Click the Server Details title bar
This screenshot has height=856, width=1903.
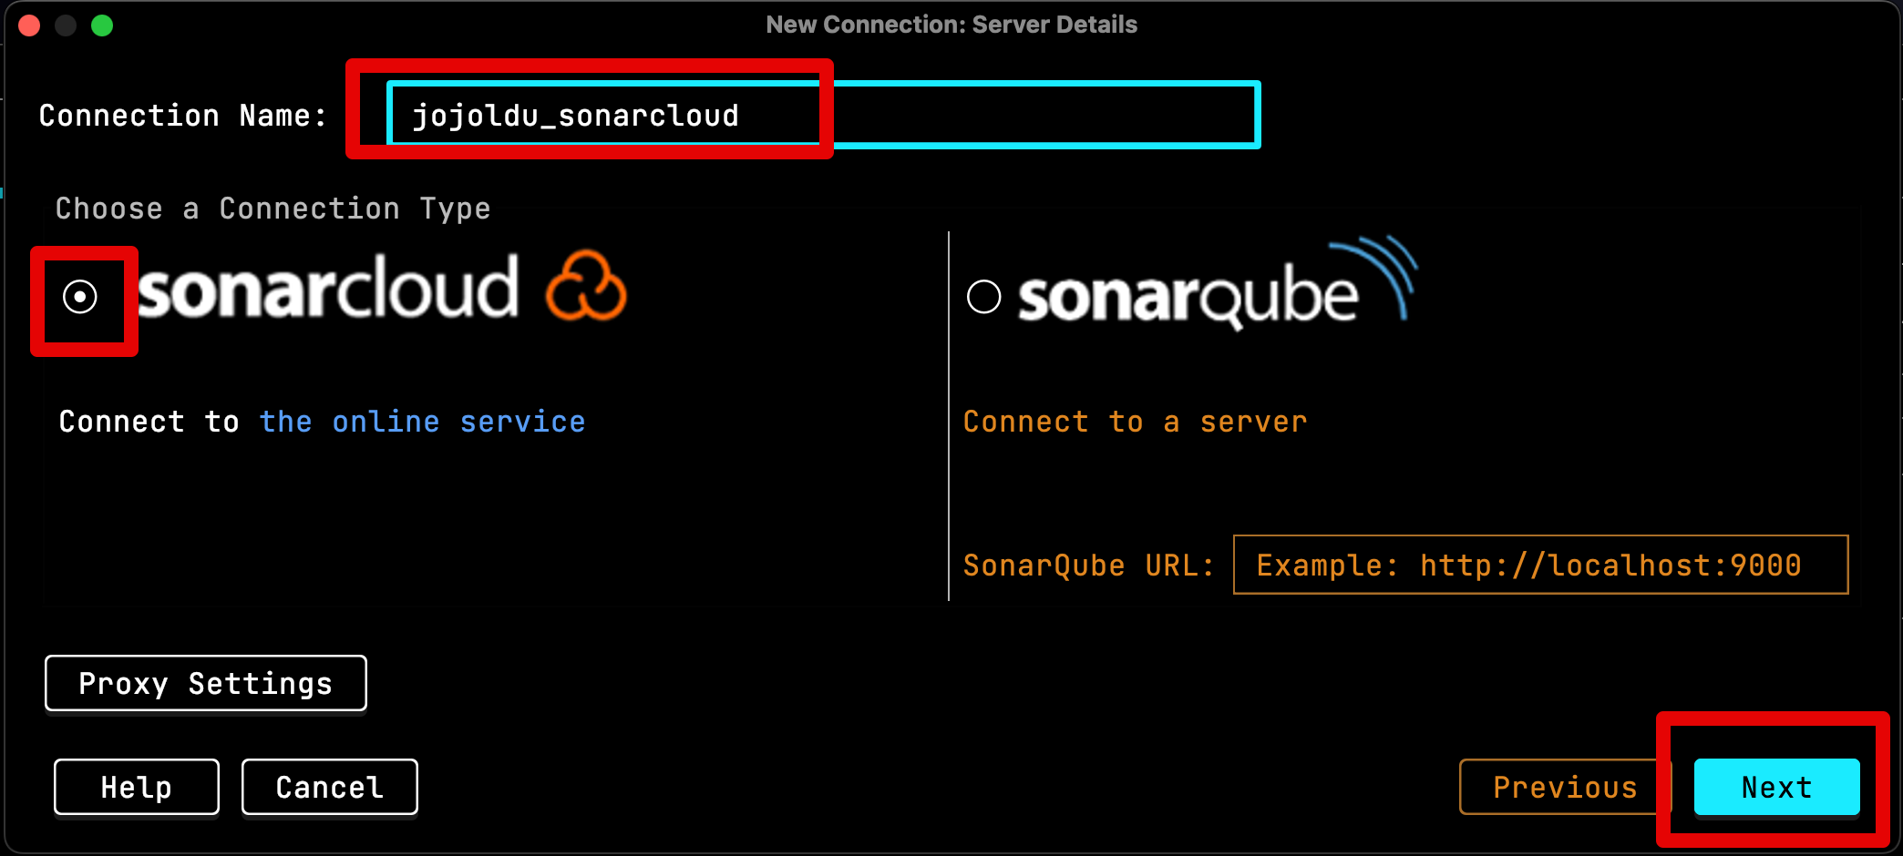click(x=951, y=25)
